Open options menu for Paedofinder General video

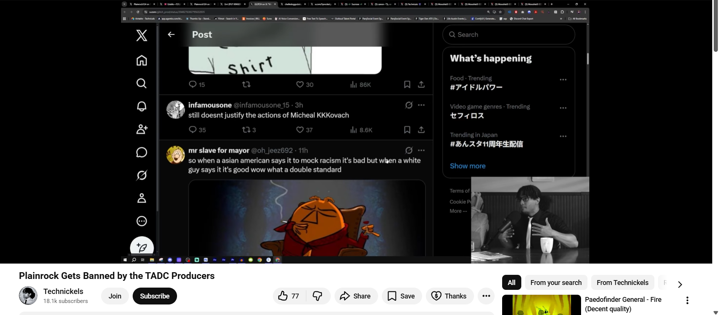pos(687,300)
